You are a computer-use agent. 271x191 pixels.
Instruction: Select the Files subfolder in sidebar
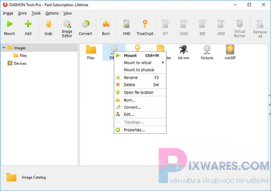point(23,56)
